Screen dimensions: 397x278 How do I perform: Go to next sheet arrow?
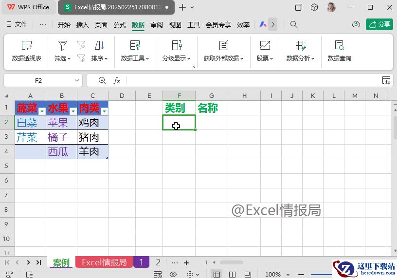coord(28,262)
